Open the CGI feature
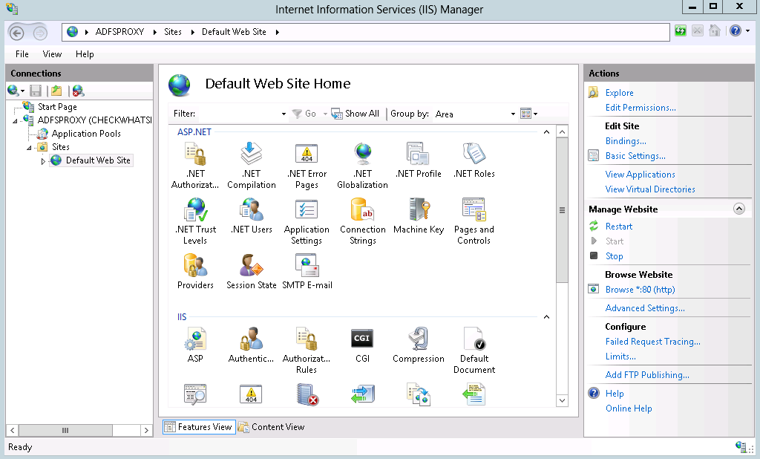 point(362,345)
